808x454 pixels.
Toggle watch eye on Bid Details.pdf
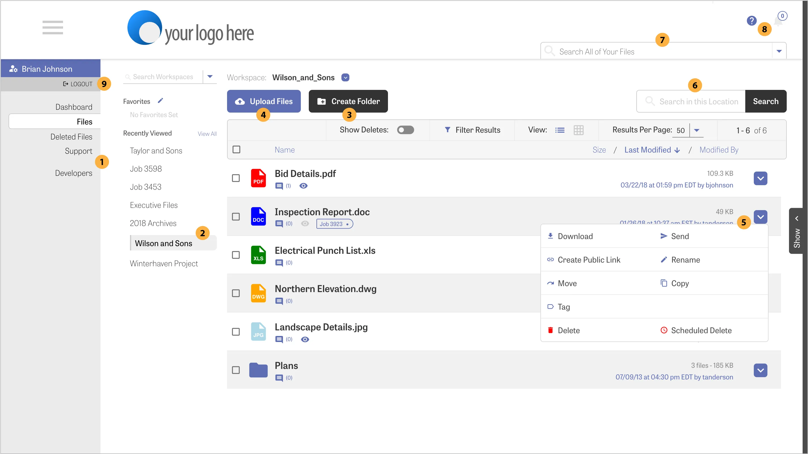(303, 186)
